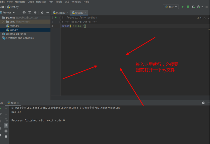Click the 'hello!' output line
The image size is (210, 144).
coord(16,112)
